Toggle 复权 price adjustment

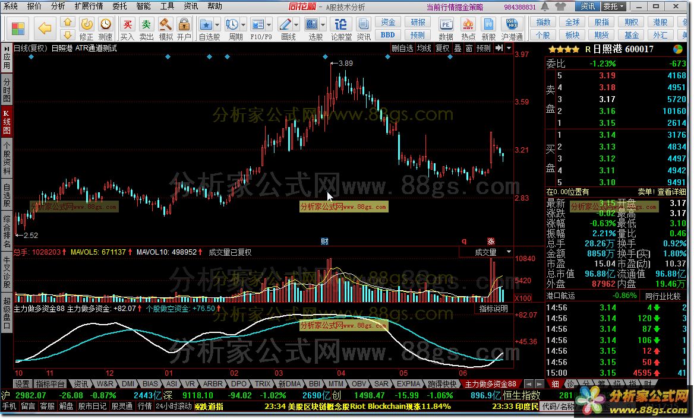pyautogui.click(x=442, y=48)
